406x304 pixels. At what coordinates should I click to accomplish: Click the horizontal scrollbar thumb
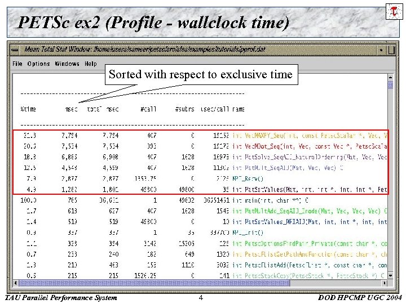[155, 283]
